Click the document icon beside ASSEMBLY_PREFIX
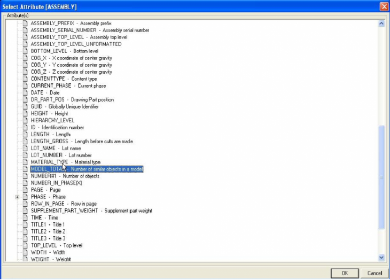 [25, 24]
